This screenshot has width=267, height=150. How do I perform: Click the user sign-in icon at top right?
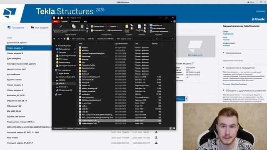[x=248, y=2]
